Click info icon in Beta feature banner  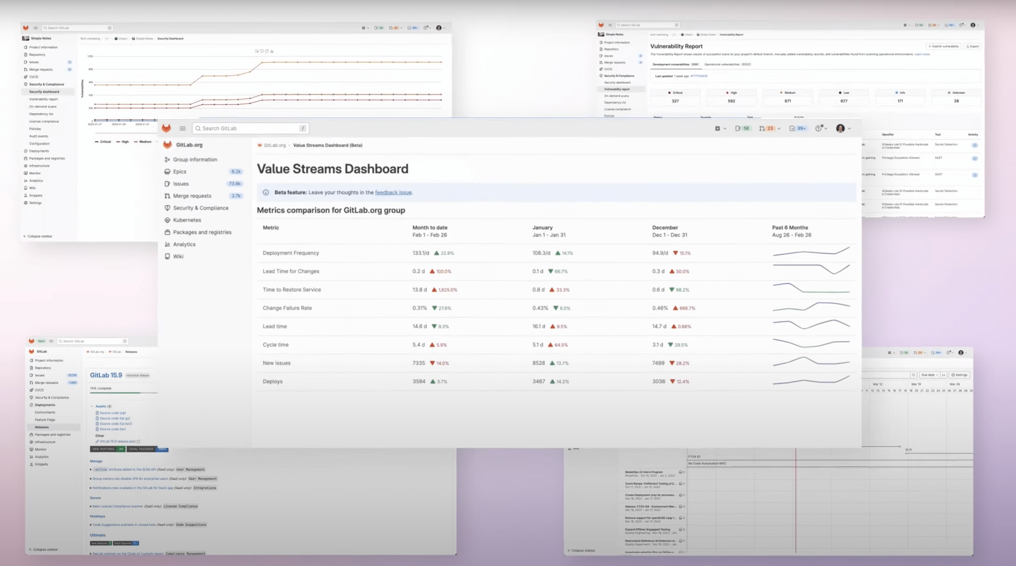pyautogui.click(x=266, y=192)
